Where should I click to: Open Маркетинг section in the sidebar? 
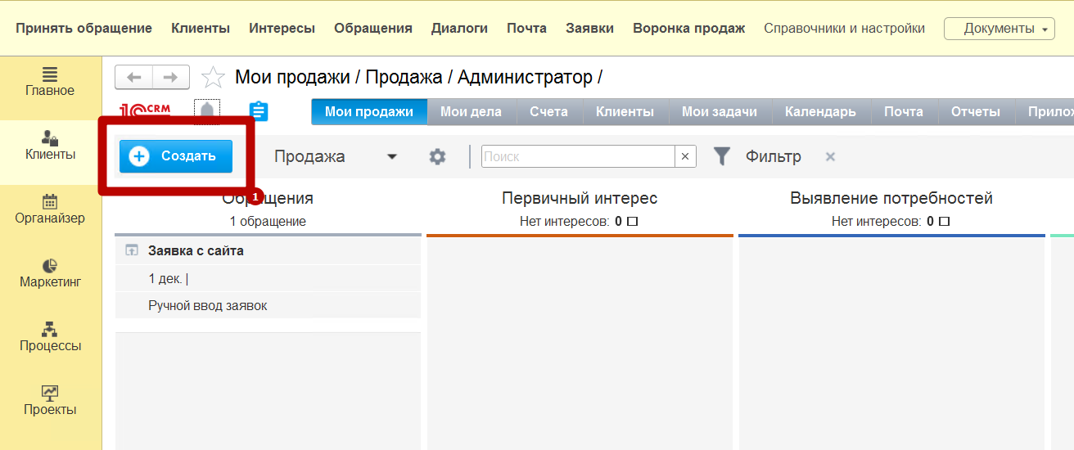[x=51, y=273]
